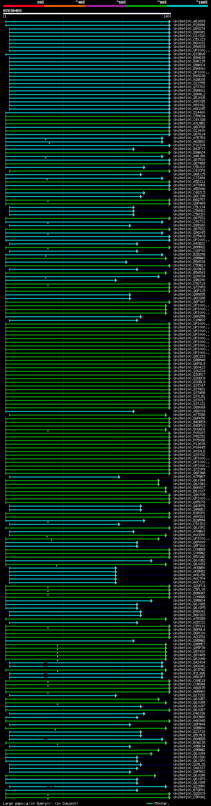Select hit label UniRef100_C5M634
Viewport: 211px width, 806px height.
point(189,116)
